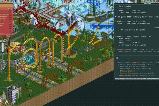Viewport: 159px width, 106px height.
Task: Click the 'bypass permissions on' mode indicator
Action: tap(128, 75)
